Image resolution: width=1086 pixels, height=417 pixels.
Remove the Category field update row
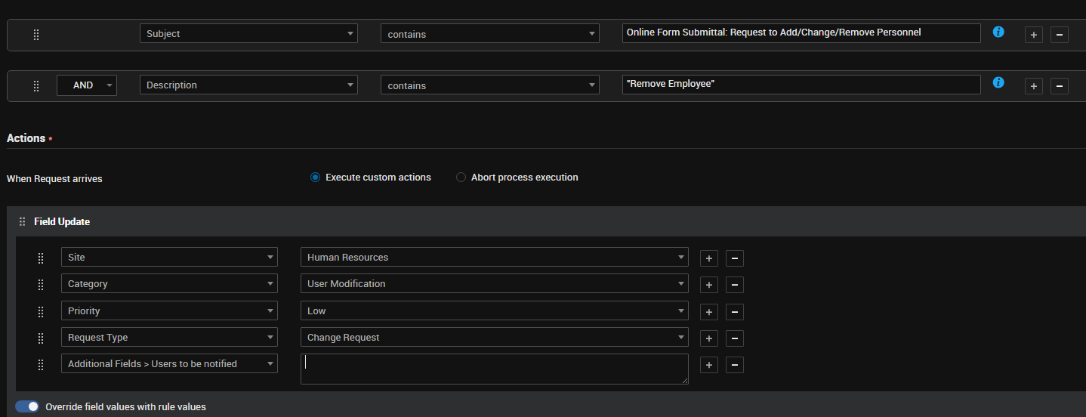point(734,285)
